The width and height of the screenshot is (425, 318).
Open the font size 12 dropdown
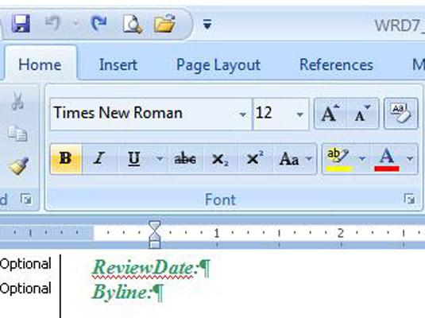pos(299,114)
